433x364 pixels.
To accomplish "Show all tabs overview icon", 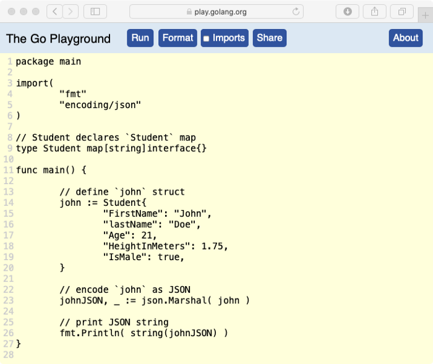I will coord(402,11).
